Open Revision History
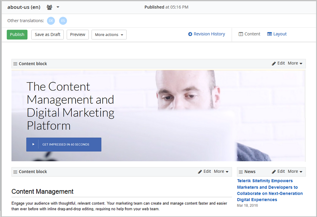 pyautogui.click(x=207, y=34)
